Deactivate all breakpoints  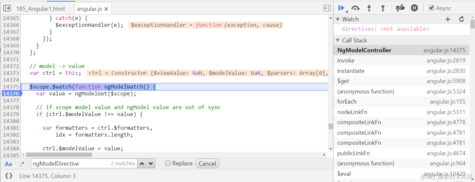(400, 8)
